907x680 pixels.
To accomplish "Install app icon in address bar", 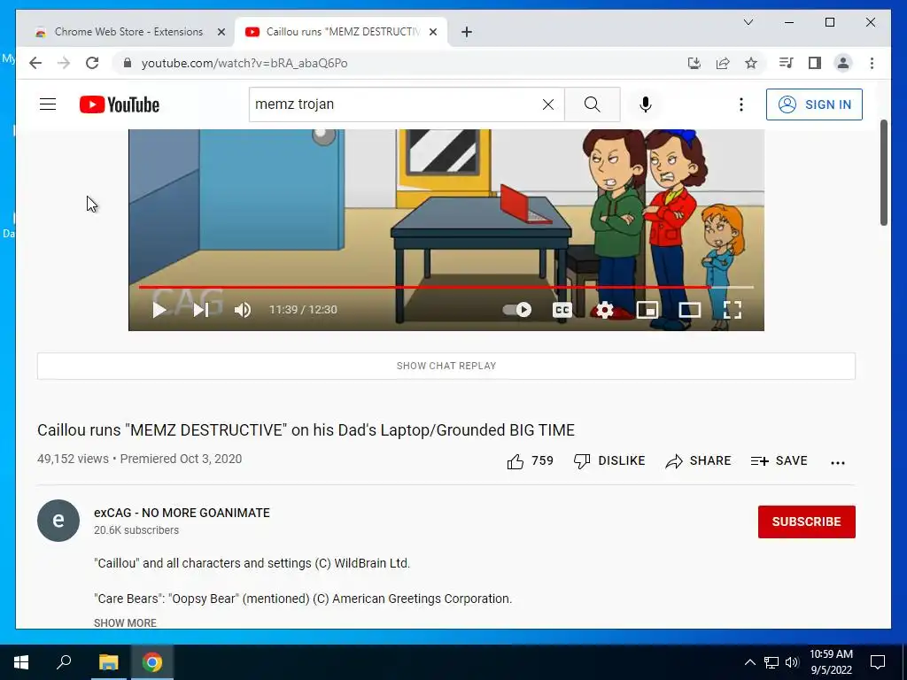I will pyautogui.click(x=694, y=63).
